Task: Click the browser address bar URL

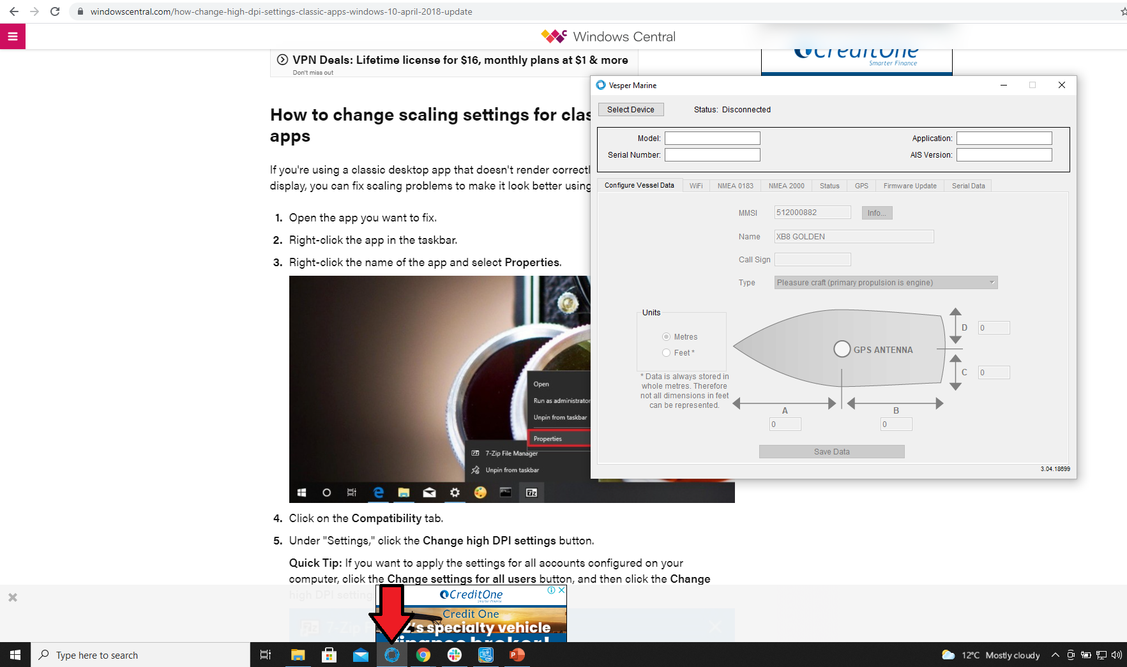Action: [x=281, y=11]
